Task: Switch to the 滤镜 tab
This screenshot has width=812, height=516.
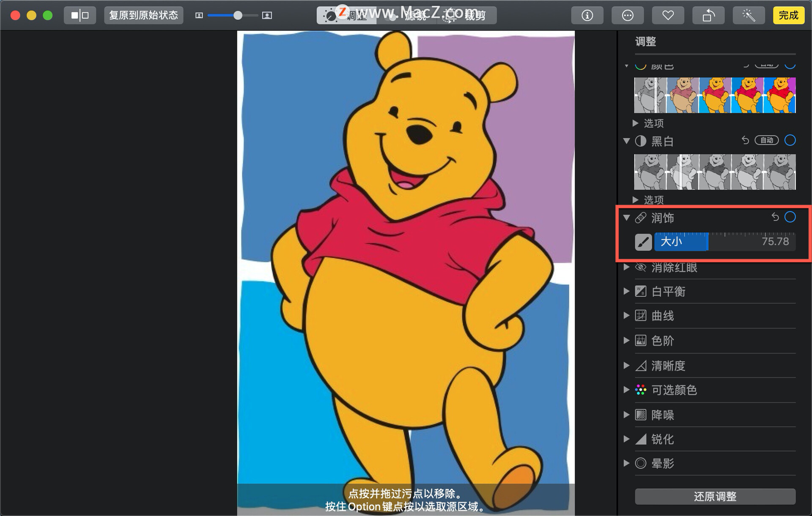Action: pyautogui.click(x=407, y=16)
